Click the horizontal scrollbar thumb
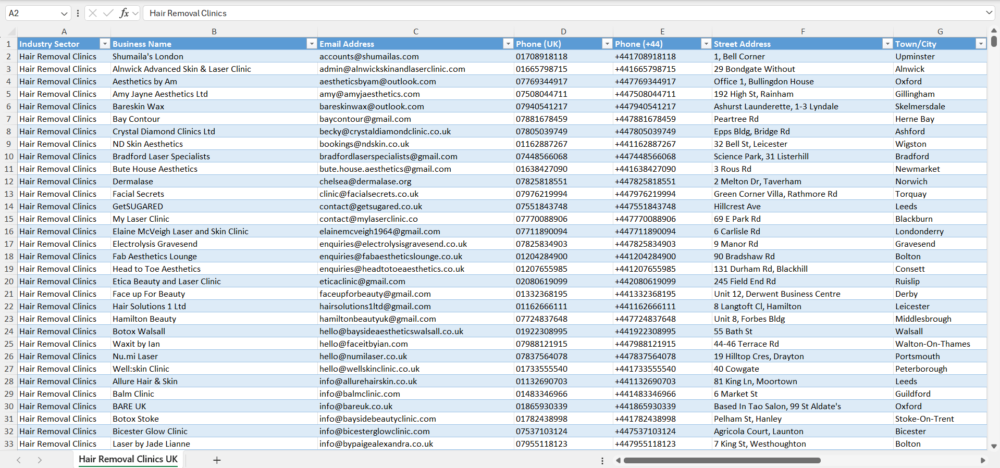Viewport: 1000px width, 468px height. click(x=722, y=460)
